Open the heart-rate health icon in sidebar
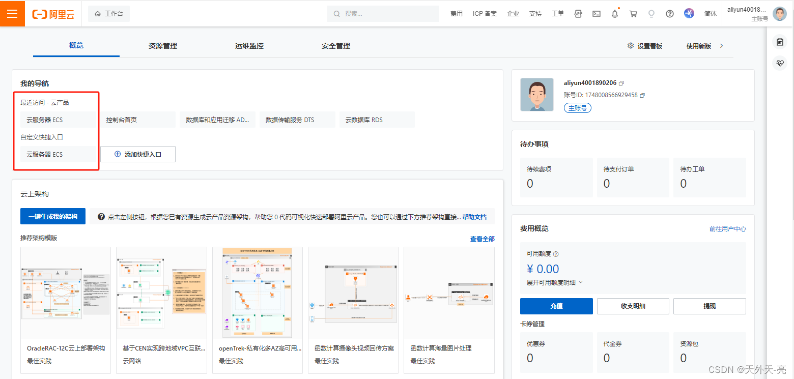 click(x=780, y=64)
